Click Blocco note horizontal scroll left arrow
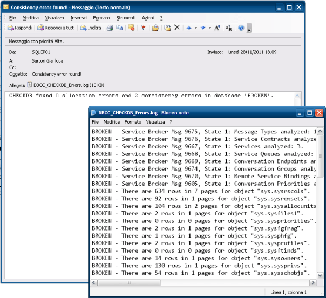 (94, 282)
